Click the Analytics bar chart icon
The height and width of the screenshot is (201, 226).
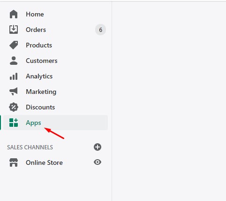[14, 76]
